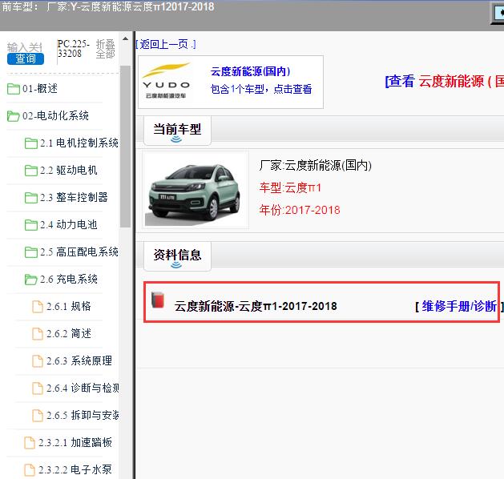Screen dimensions: 504x479
Task: Click folder icon of 2.3 整车控制器
Action: tap(31, 198)
